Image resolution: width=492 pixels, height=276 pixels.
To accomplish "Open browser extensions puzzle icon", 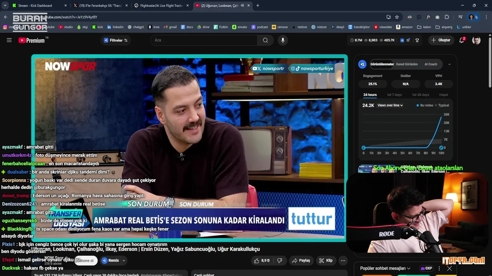I will pyautogui.click(x=447, y=17).
